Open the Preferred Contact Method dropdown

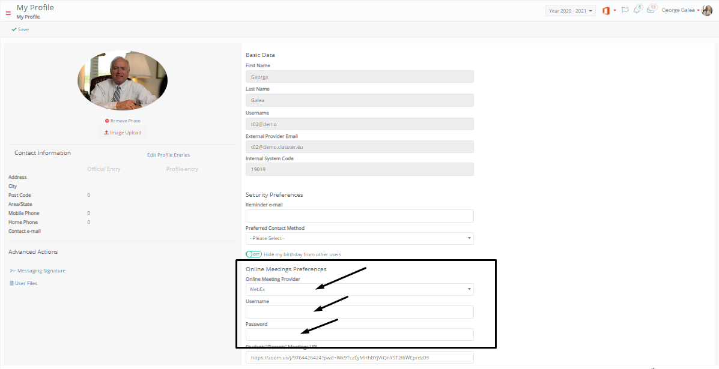[359, 238]
